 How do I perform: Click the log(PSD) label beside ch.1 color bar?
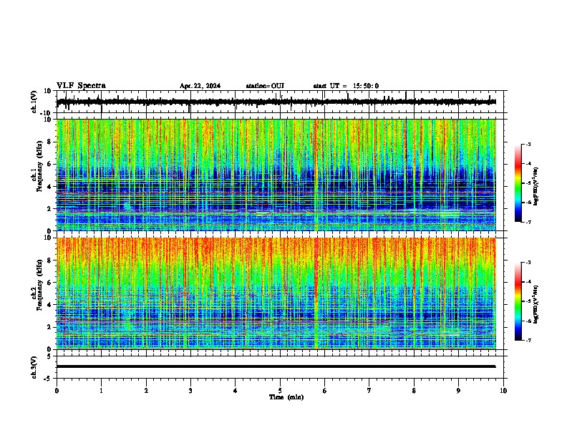[x=535, y=186]
